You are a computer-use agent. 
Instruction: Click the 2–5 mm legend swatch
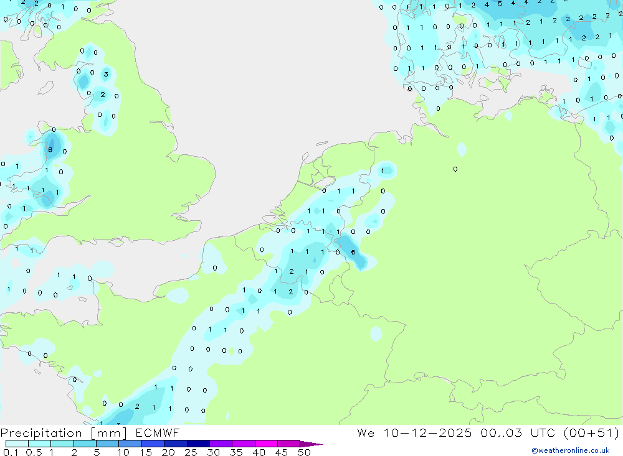pyautogui.click(x=85, y=444)
